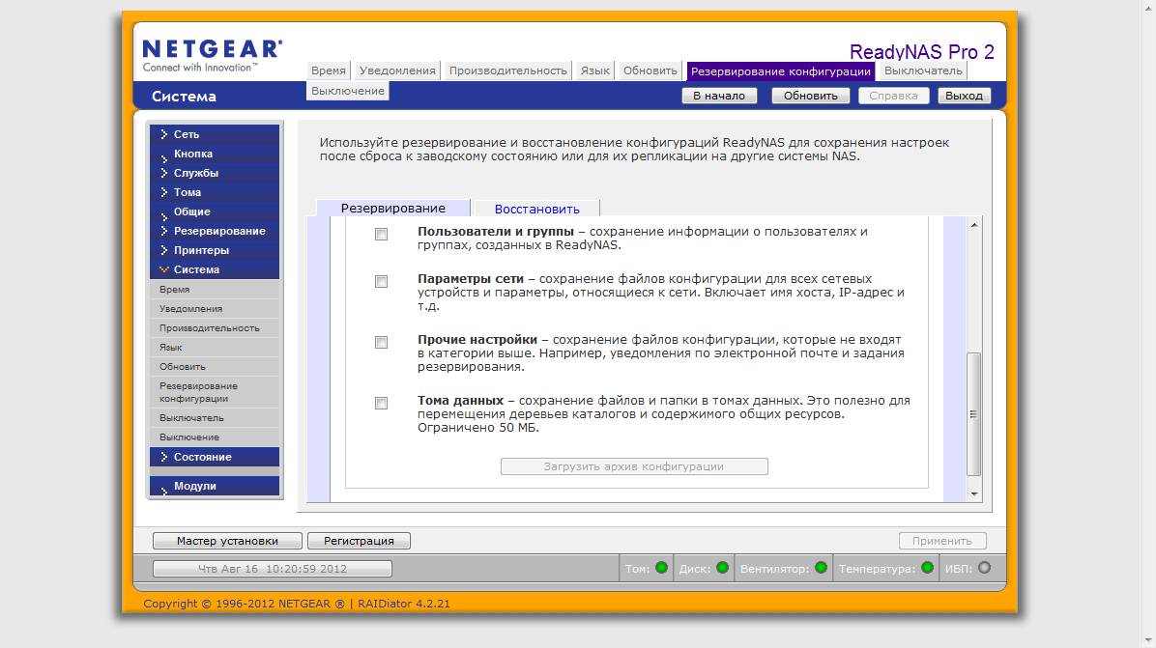
Task: Switch to the Резервирование subtab
Action: (x=393, y=209)
